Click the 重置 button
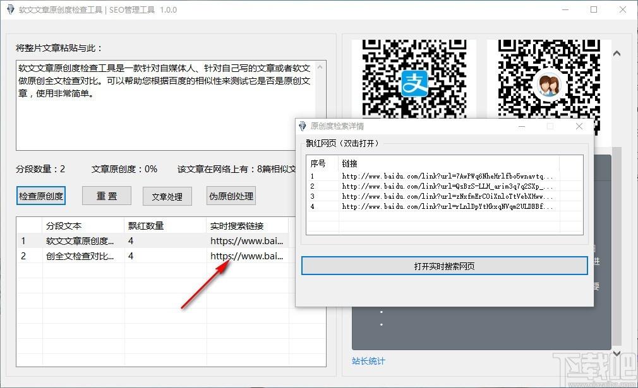The width and height of the screenshot is (638, 388). (x=107, y=196)
